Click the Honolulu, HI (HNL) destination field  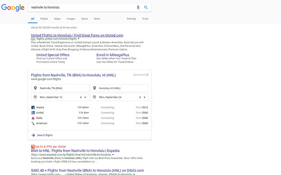(x=119, y=88)
